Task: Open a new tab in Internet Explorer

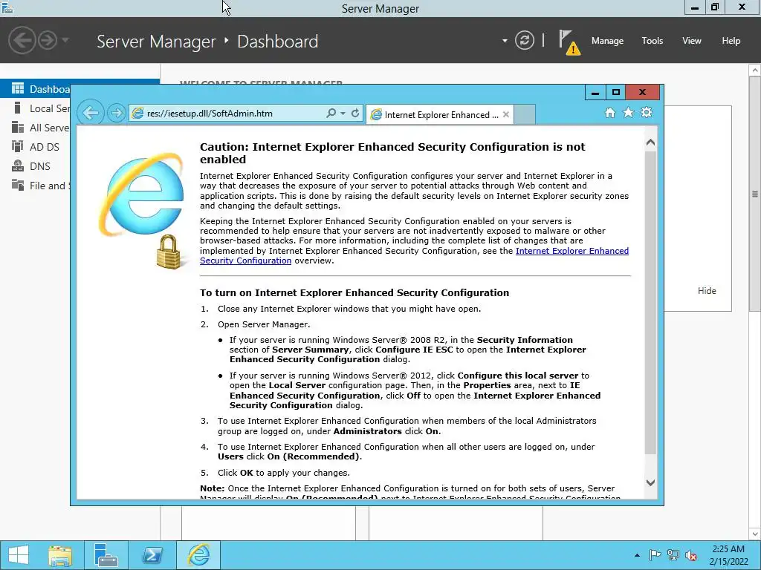Action: click(524, 114)
